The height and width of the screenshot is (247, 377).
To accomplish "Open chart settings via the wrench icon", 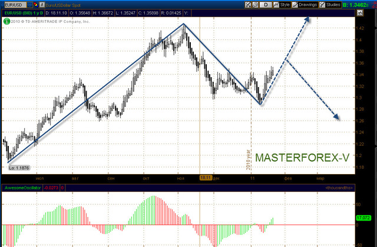I will coord(255,5).
